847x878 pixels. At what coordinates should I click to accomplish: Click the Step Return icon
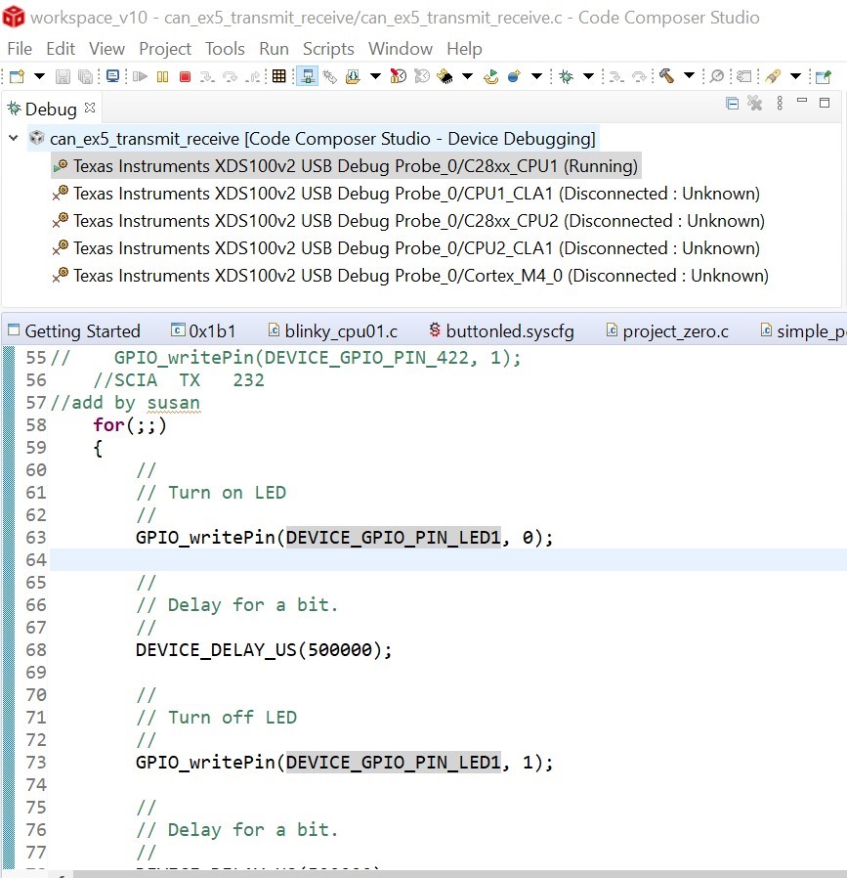click(253, 76)
